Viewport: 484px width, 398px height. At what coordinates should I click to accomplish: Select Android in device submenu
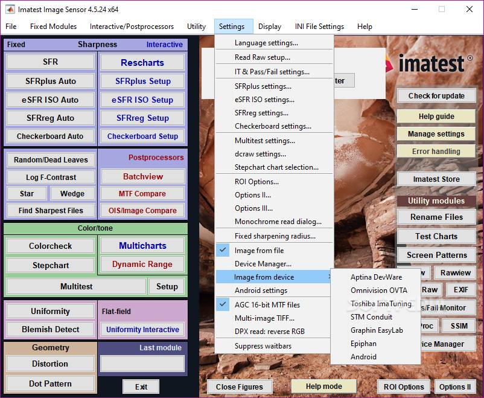(x=375, y=356)
